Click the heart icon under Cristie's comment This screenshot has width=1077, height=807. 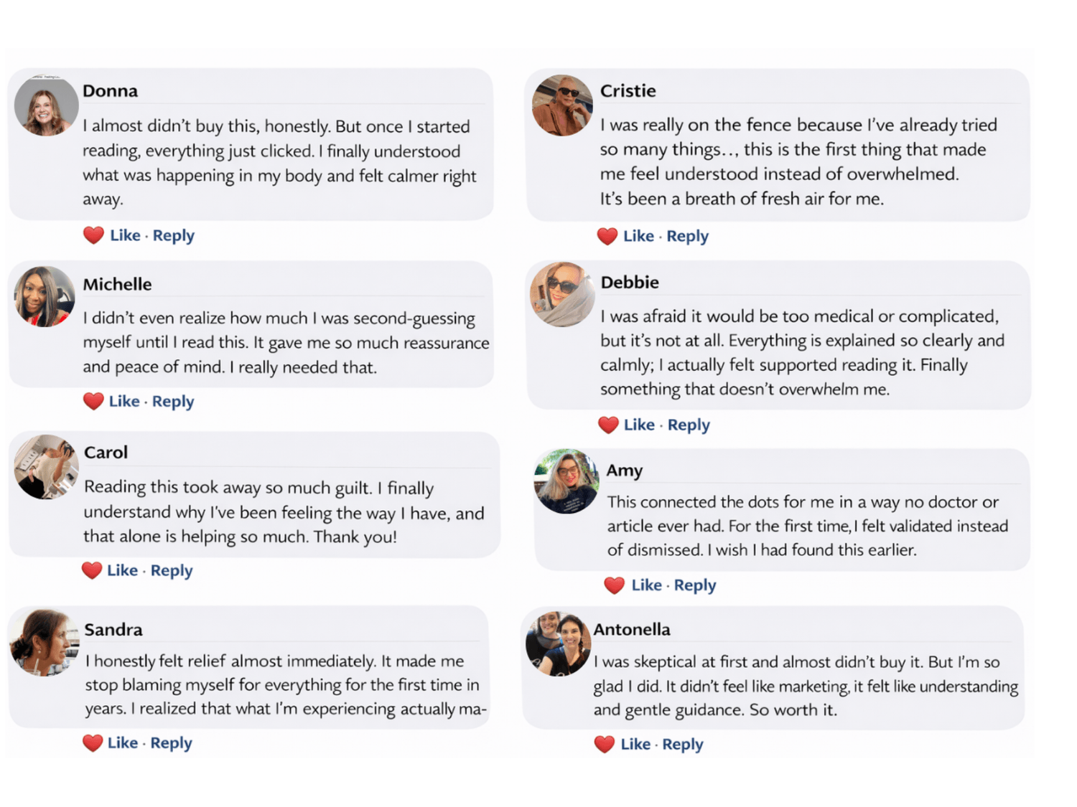point(607,236)
